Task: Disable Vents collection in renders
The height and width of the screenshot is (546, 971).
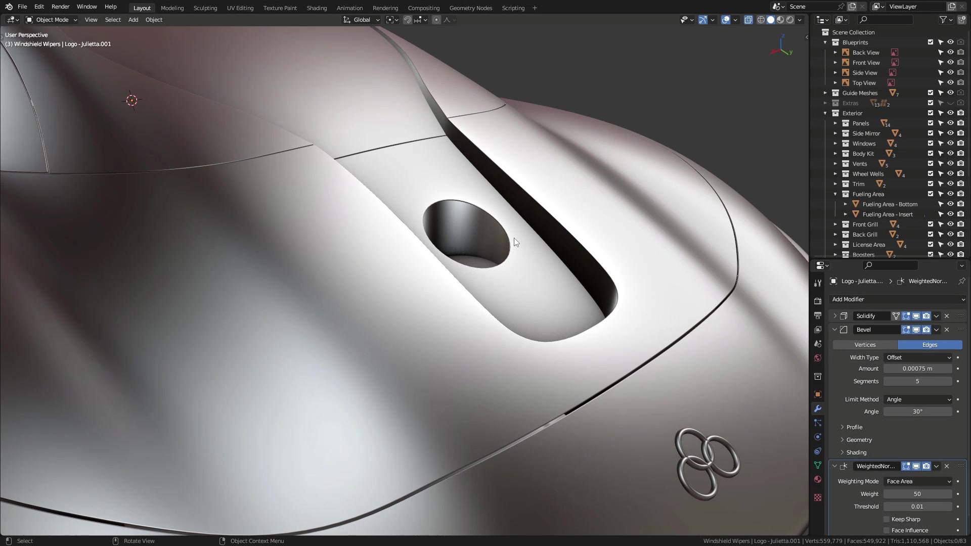Action: (x=961, y=164)
